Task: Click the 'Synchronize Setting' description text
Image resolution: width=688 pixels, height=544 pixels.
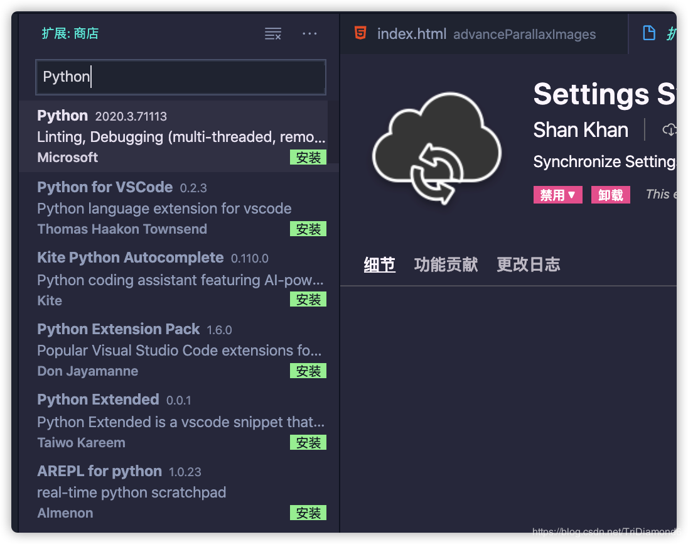Action: coord(605,161)
